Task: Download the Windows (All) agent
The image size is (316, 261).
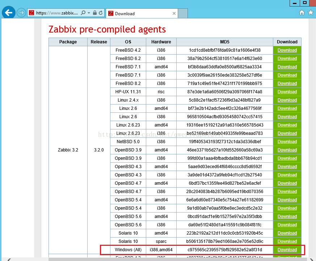Action: 287,250
